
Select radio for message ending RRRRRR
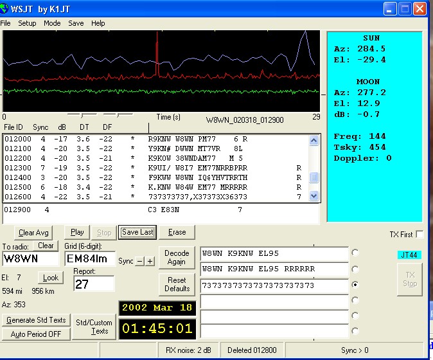pyautogui.click(x=355, y=269)
